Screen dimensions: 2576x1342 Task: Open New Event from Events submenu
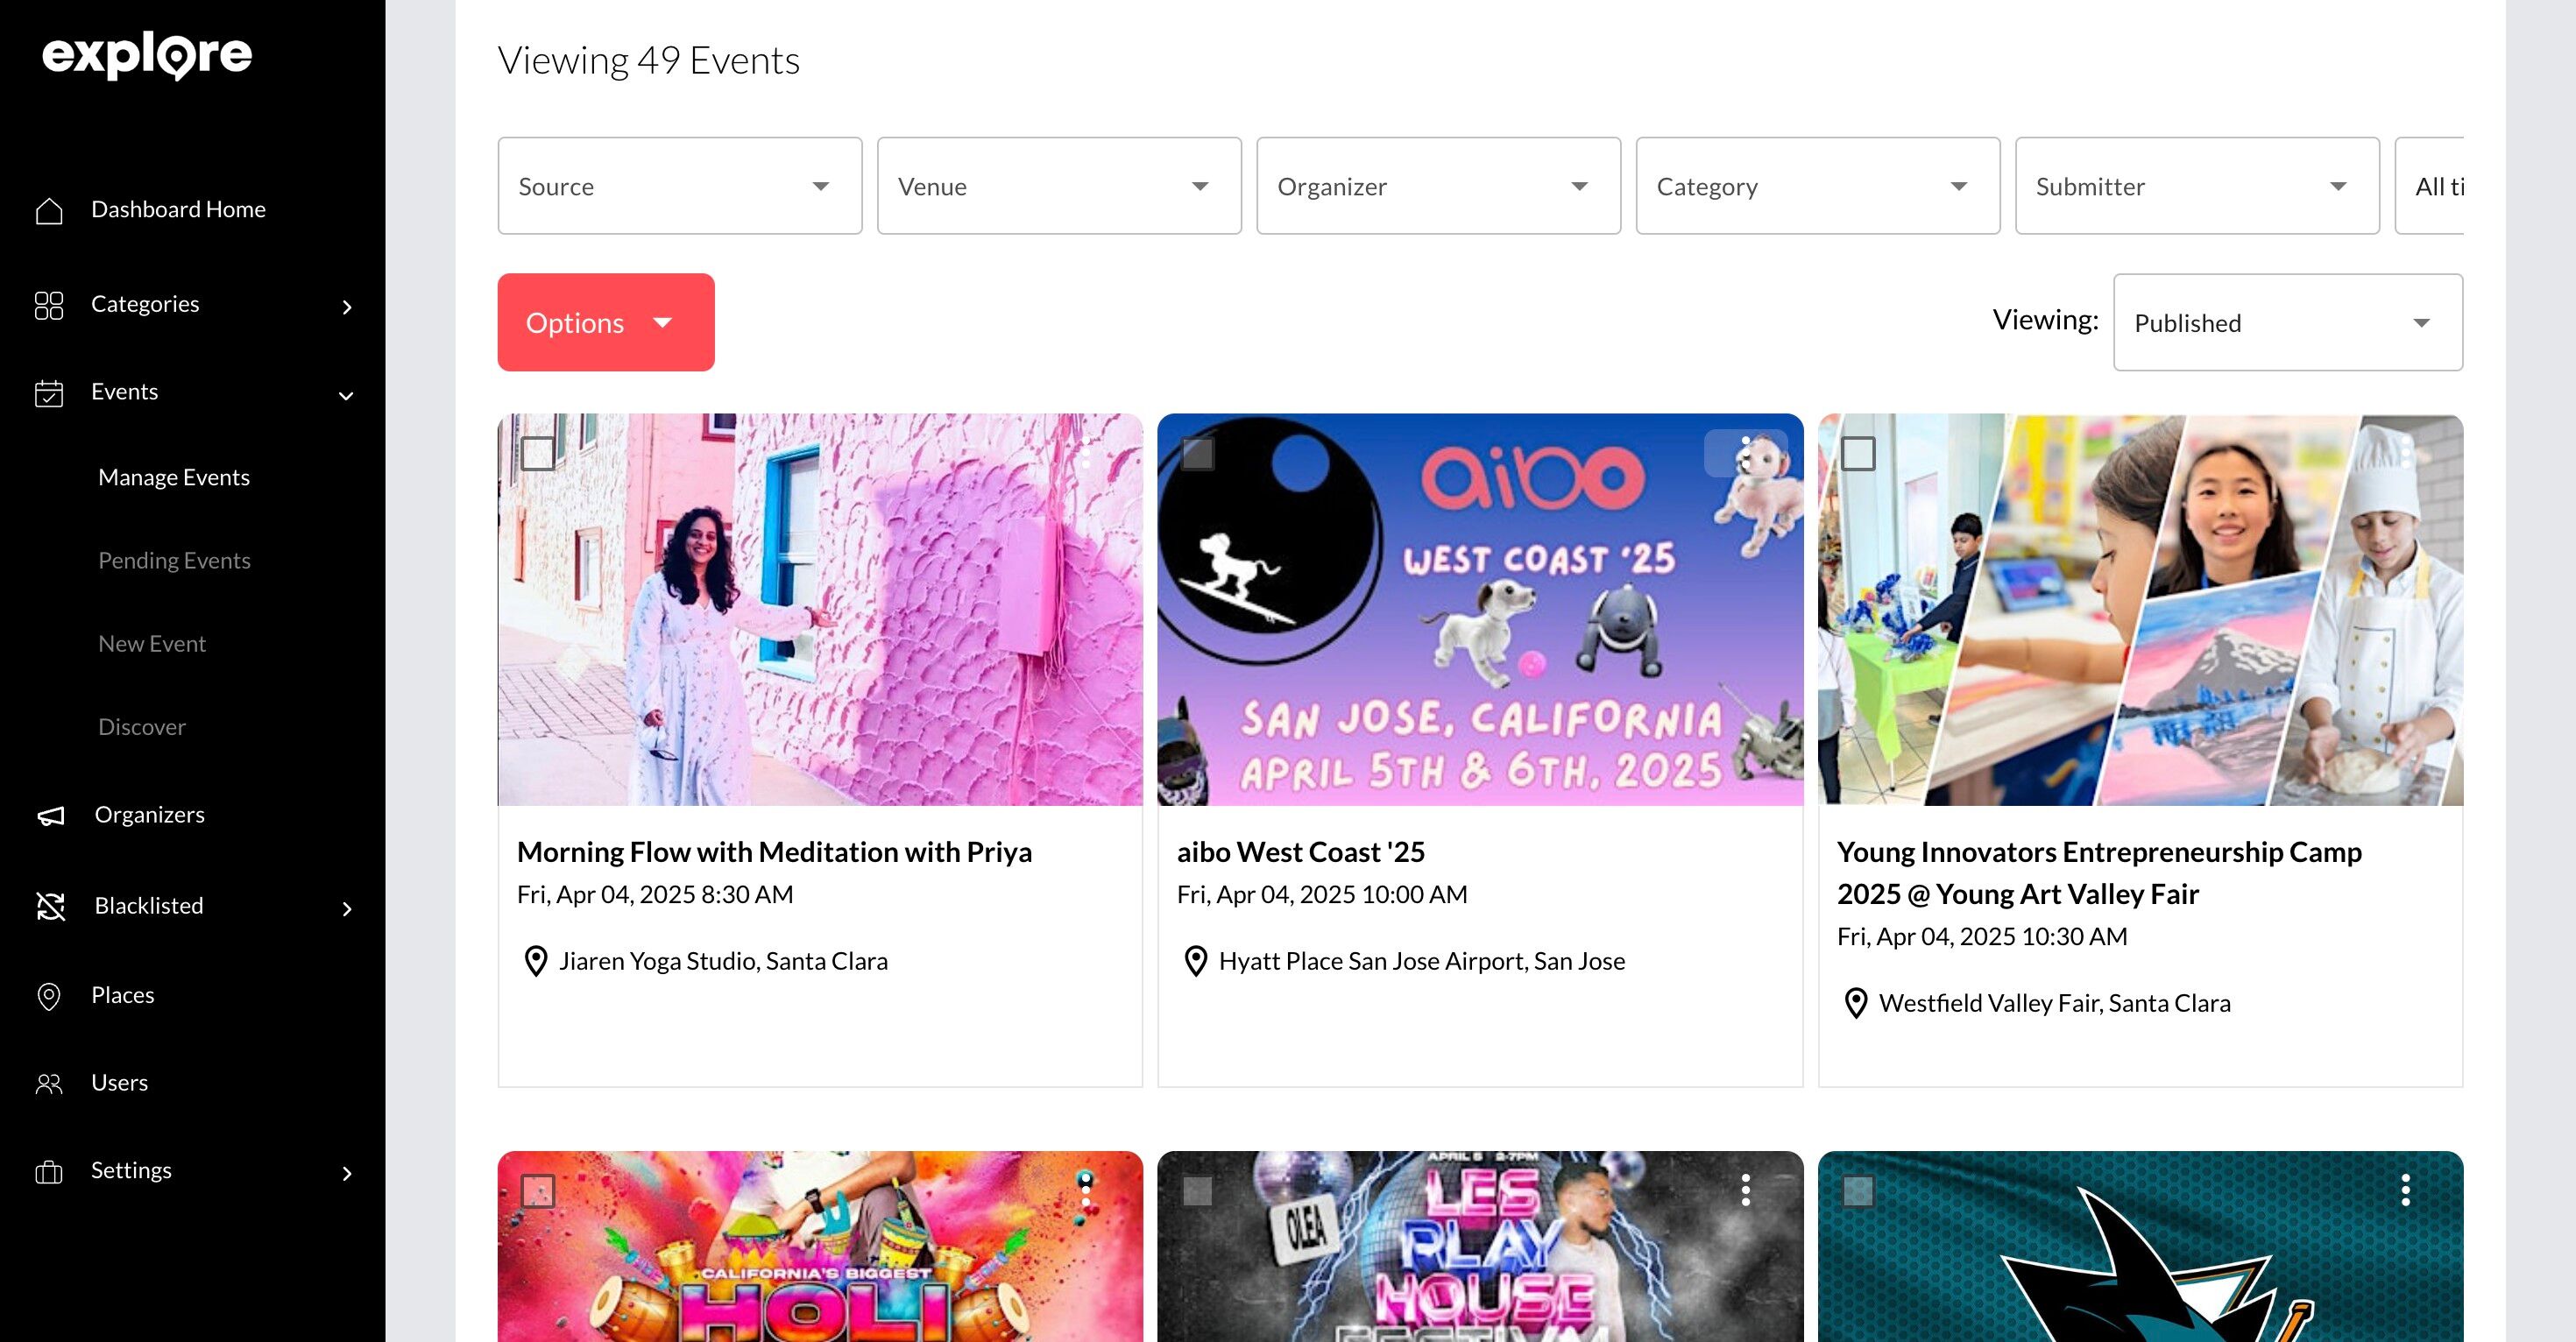coord(152,644)
